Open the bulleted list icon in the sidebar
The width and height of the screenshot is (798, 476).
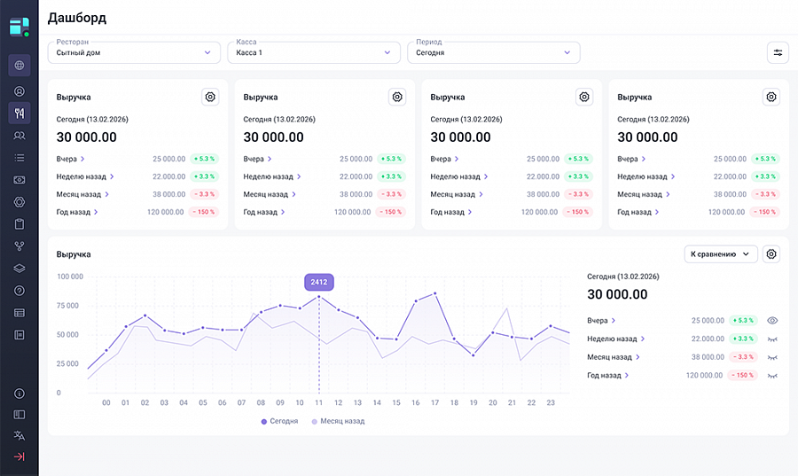point(20,158)
